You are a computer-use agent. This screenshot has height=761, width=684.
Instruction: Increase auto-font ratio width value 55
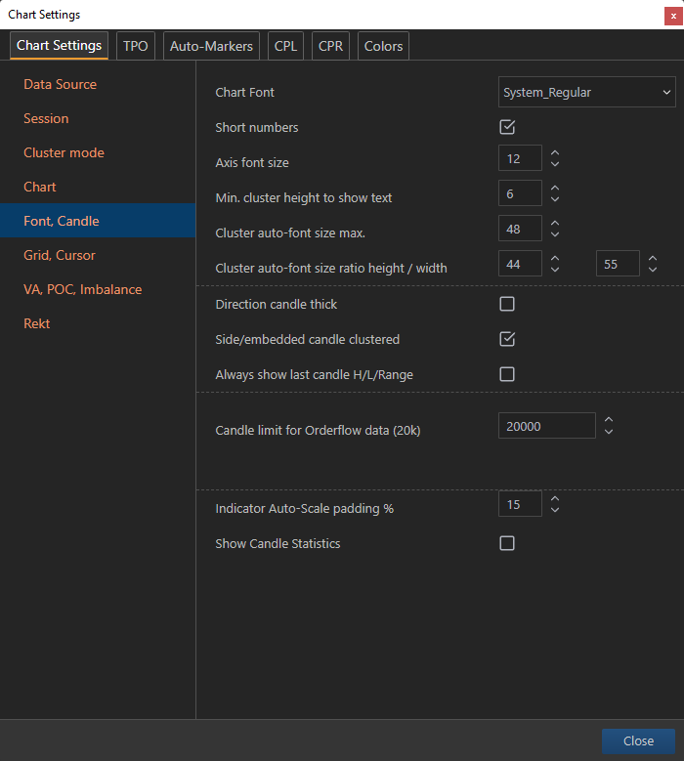pyautogui.click(x=653, y=258)
